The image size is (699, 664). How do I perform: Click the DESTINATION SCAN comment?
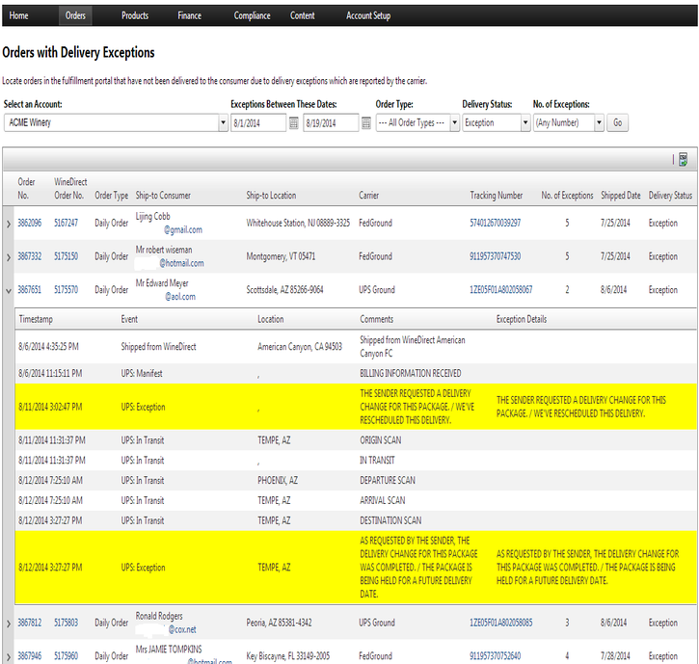(x=390, y=520)
